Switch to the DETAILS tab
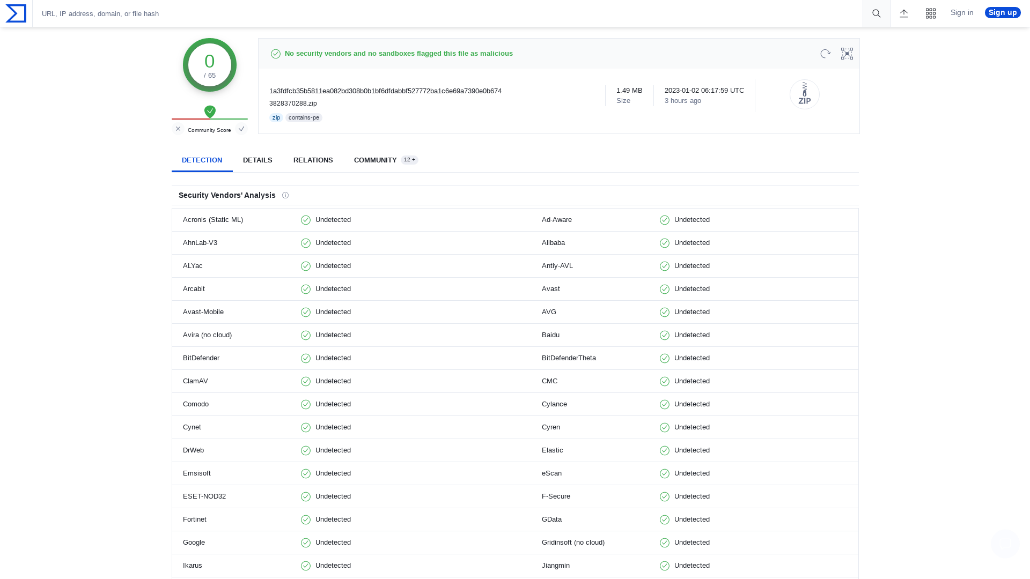This screenshot has width=1030, height=579. (x=257, y=160)
